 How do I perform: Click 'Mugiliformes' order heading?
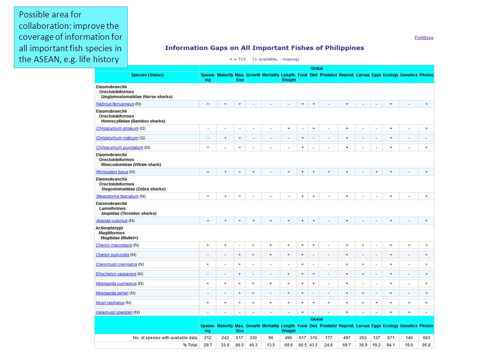(x=112, y=233)
